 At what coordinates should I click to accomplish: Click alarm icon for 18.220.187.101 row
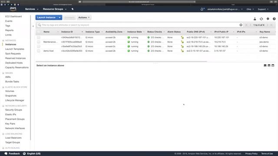tap(182, 37)
